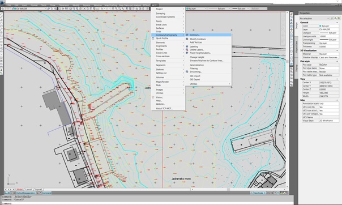Open the Window menu in menu bar
This screenshot has height=205, width=342.
97,5
